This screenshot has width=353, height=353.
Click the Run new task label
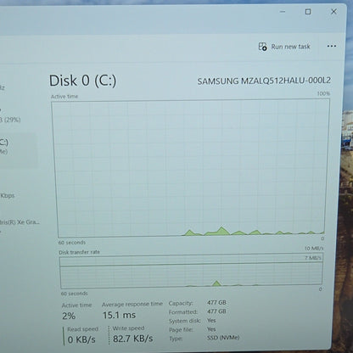click(290, 47)
